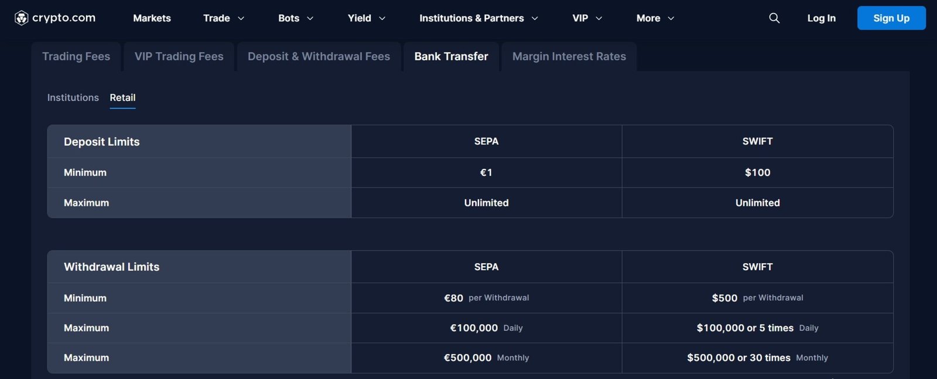Screen dimensions: 937x379
Task: Select the Bank Transfer tab
Action: pos(451,57)
